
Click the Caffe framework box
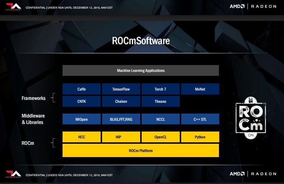coord(82,89)
